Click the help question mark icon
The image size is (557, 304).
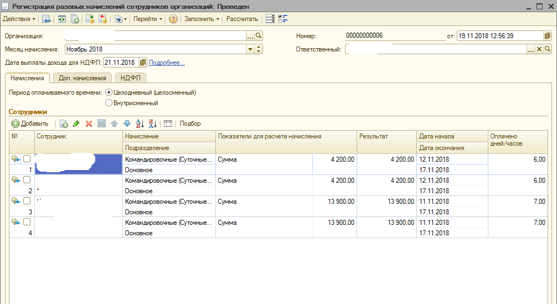point(173,19)
